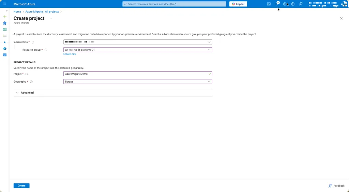Open All services list icon in sidebar

click(x=5, y=36)
